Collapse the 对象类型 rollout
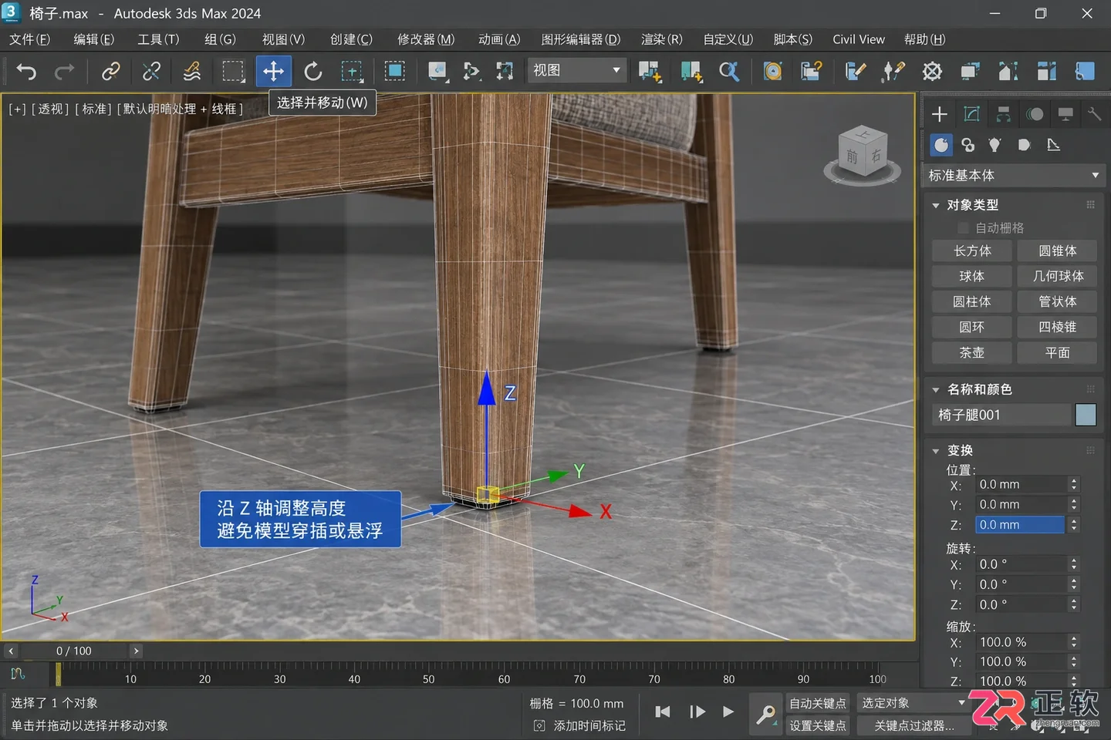The image size is (1111, 740). 935,205
